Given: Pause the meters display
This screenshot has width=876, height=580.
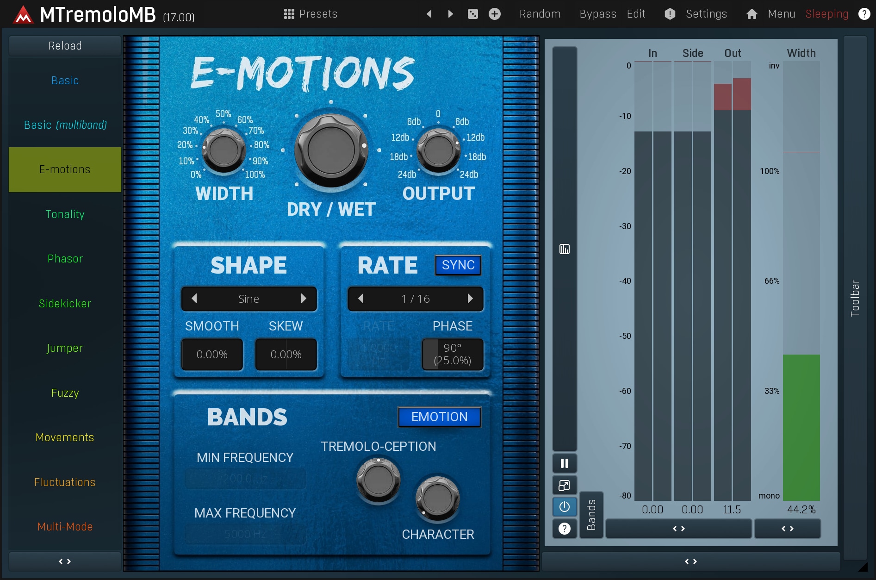Looking at the screenshot, I should click(x=564, y=463).
